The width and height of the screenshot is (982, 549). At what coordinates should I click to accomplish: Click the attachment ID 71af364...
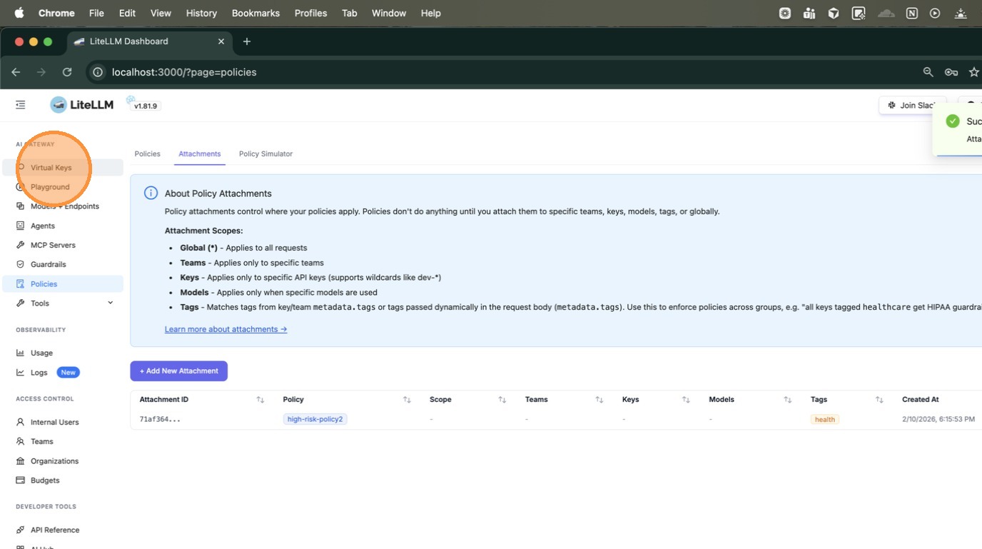click(160, 419)
